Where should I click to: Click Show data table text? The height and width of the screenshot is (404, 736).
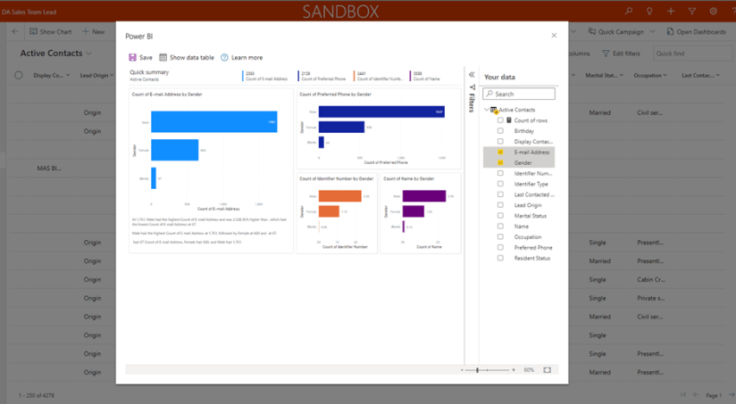[x=191, y=58]
